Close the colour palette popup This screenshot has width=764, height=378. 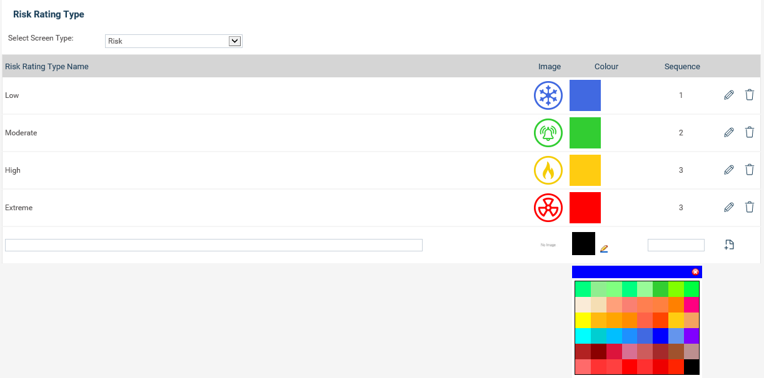click(695, 272)
